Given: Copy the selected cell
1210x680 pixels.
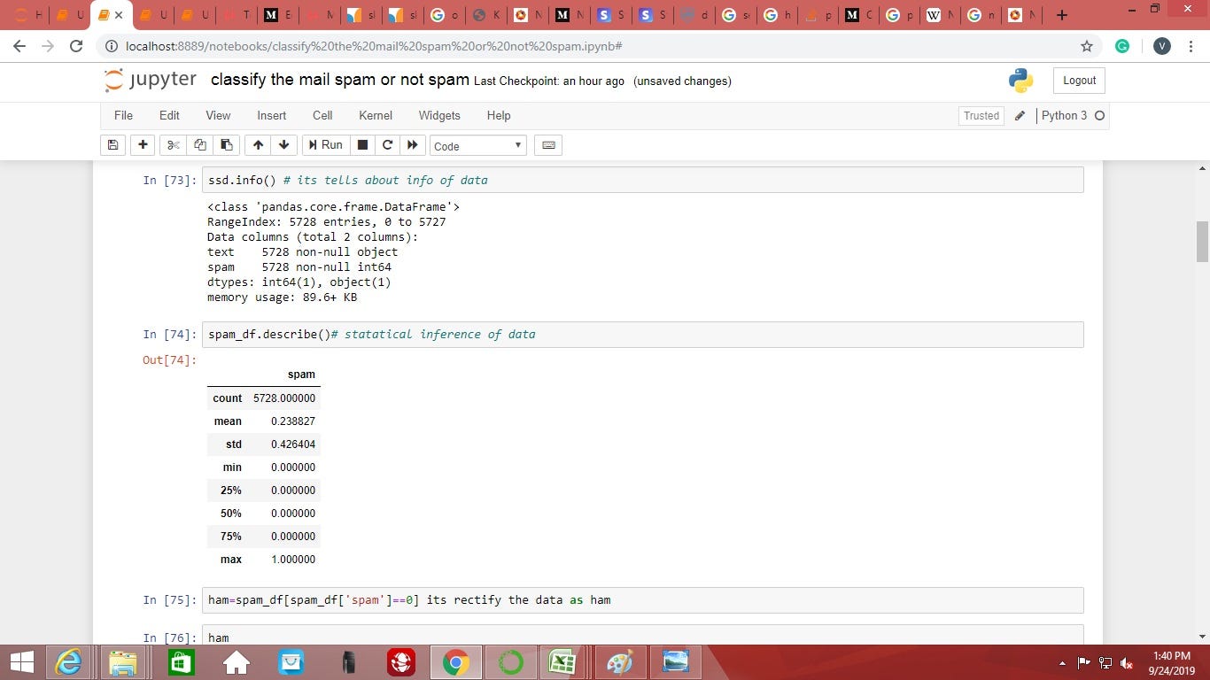Looking at the screenshot, I should point(199,144).
